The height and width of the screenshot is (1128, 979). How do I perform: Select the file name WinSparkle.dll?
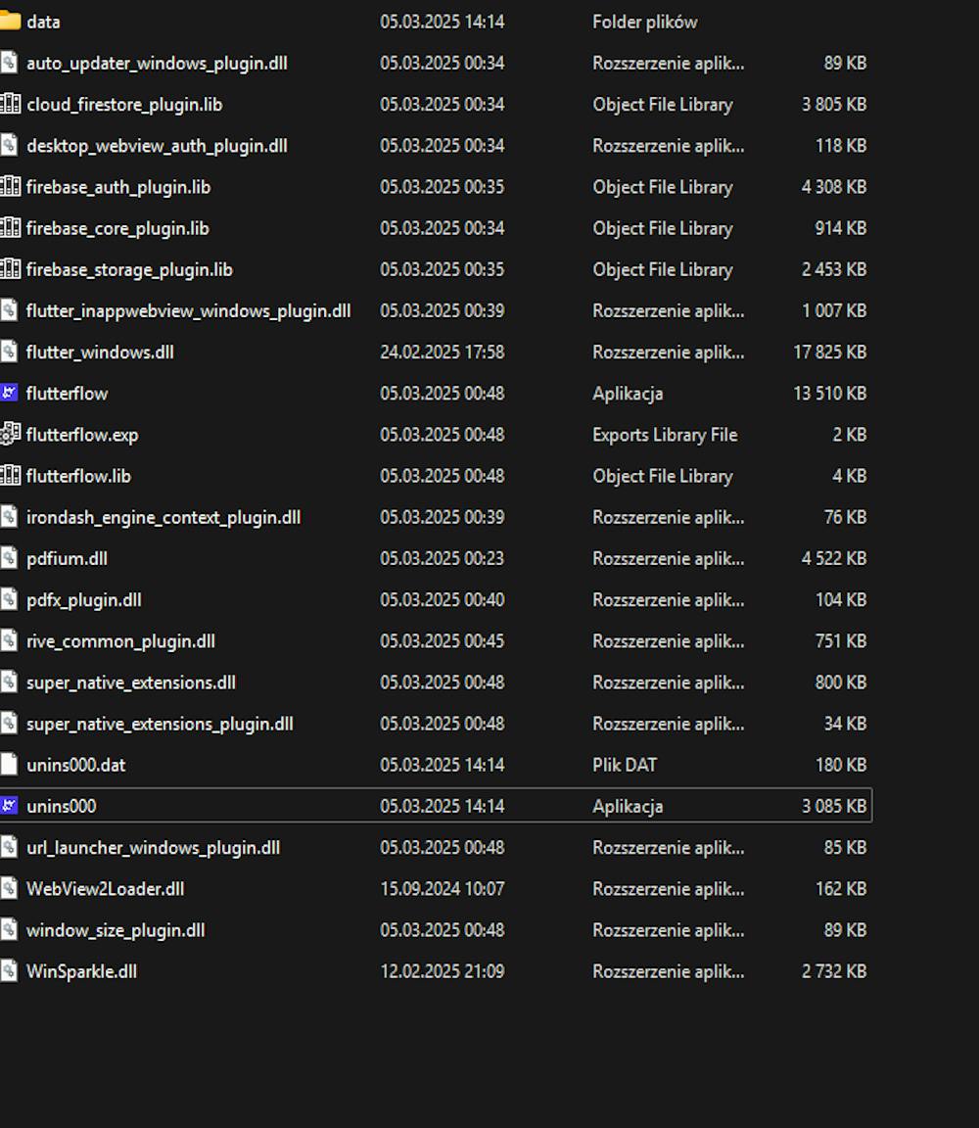click(81, 971)
